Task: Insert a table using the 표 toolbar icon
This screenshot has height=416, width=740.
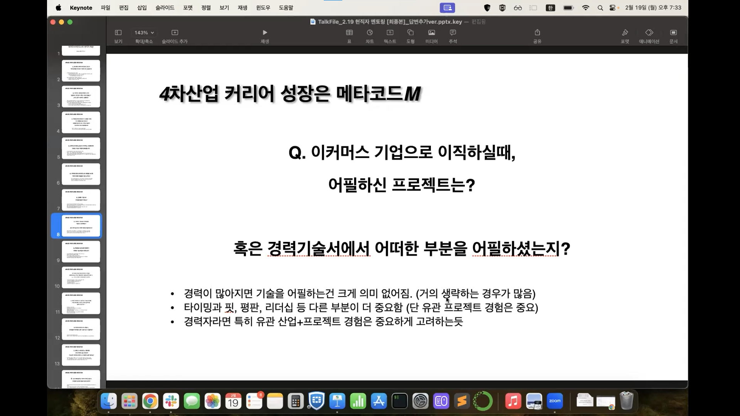Action: (x=349, y=33)
